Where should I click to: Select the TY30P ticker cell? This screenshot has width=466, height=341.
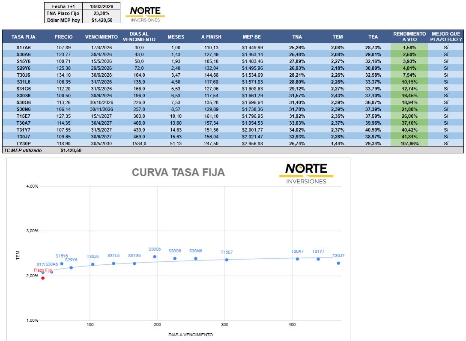click(24, 144)
